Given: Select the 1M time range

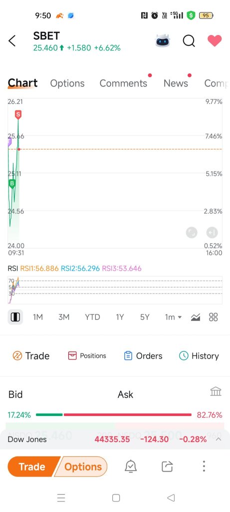Looking at the screenshot, I should (x=38, y=317).
